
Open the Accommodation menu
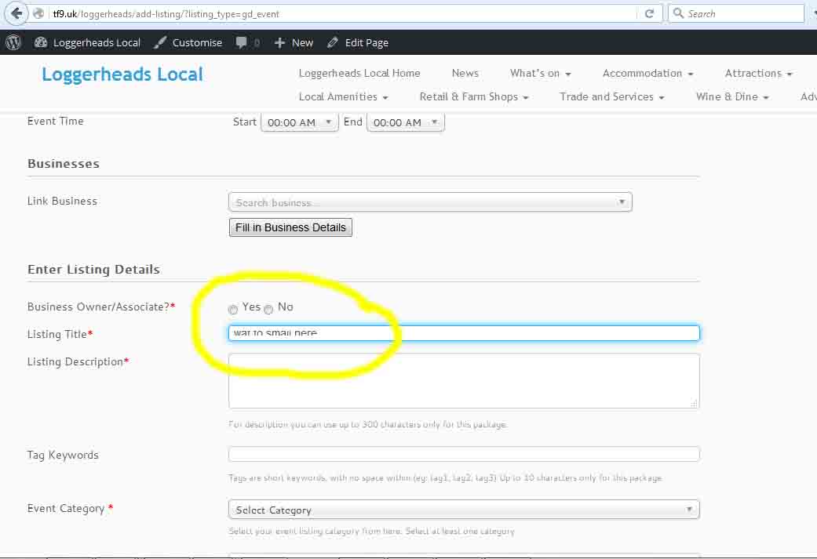647,73
